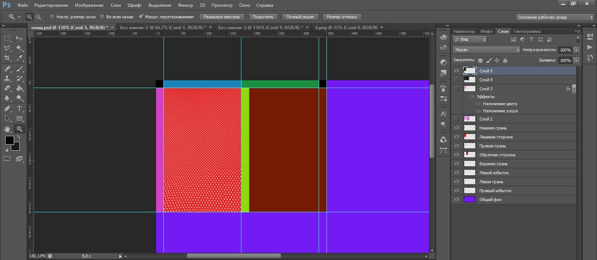Select the Paint Bucket tool

point(20,88)
